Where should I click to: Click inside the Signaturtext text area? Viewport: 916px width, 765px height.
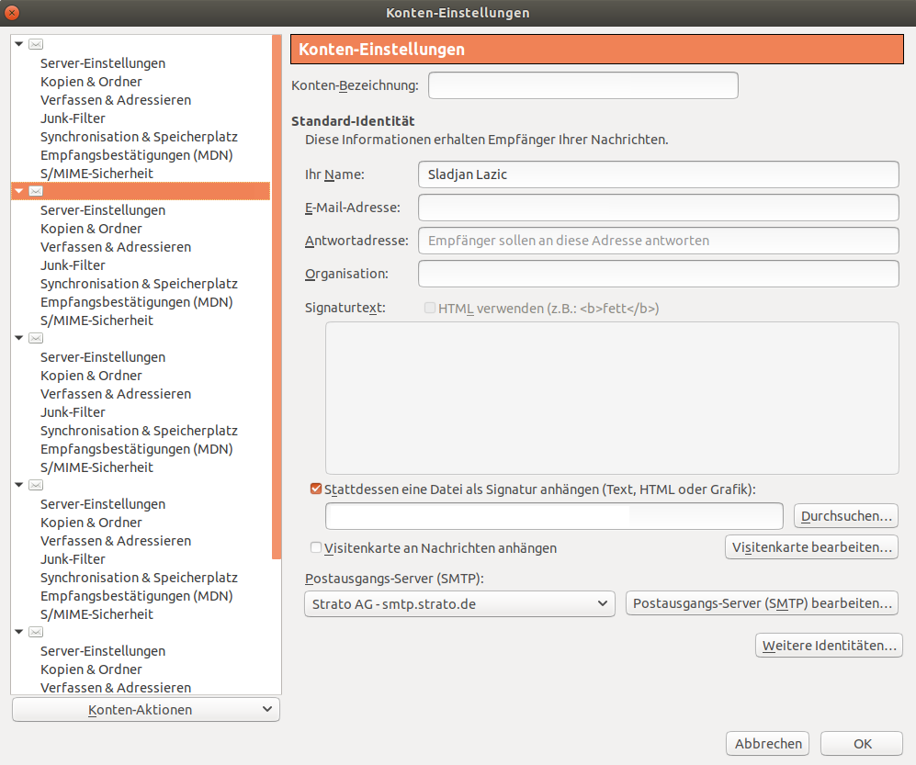point(612,398)
